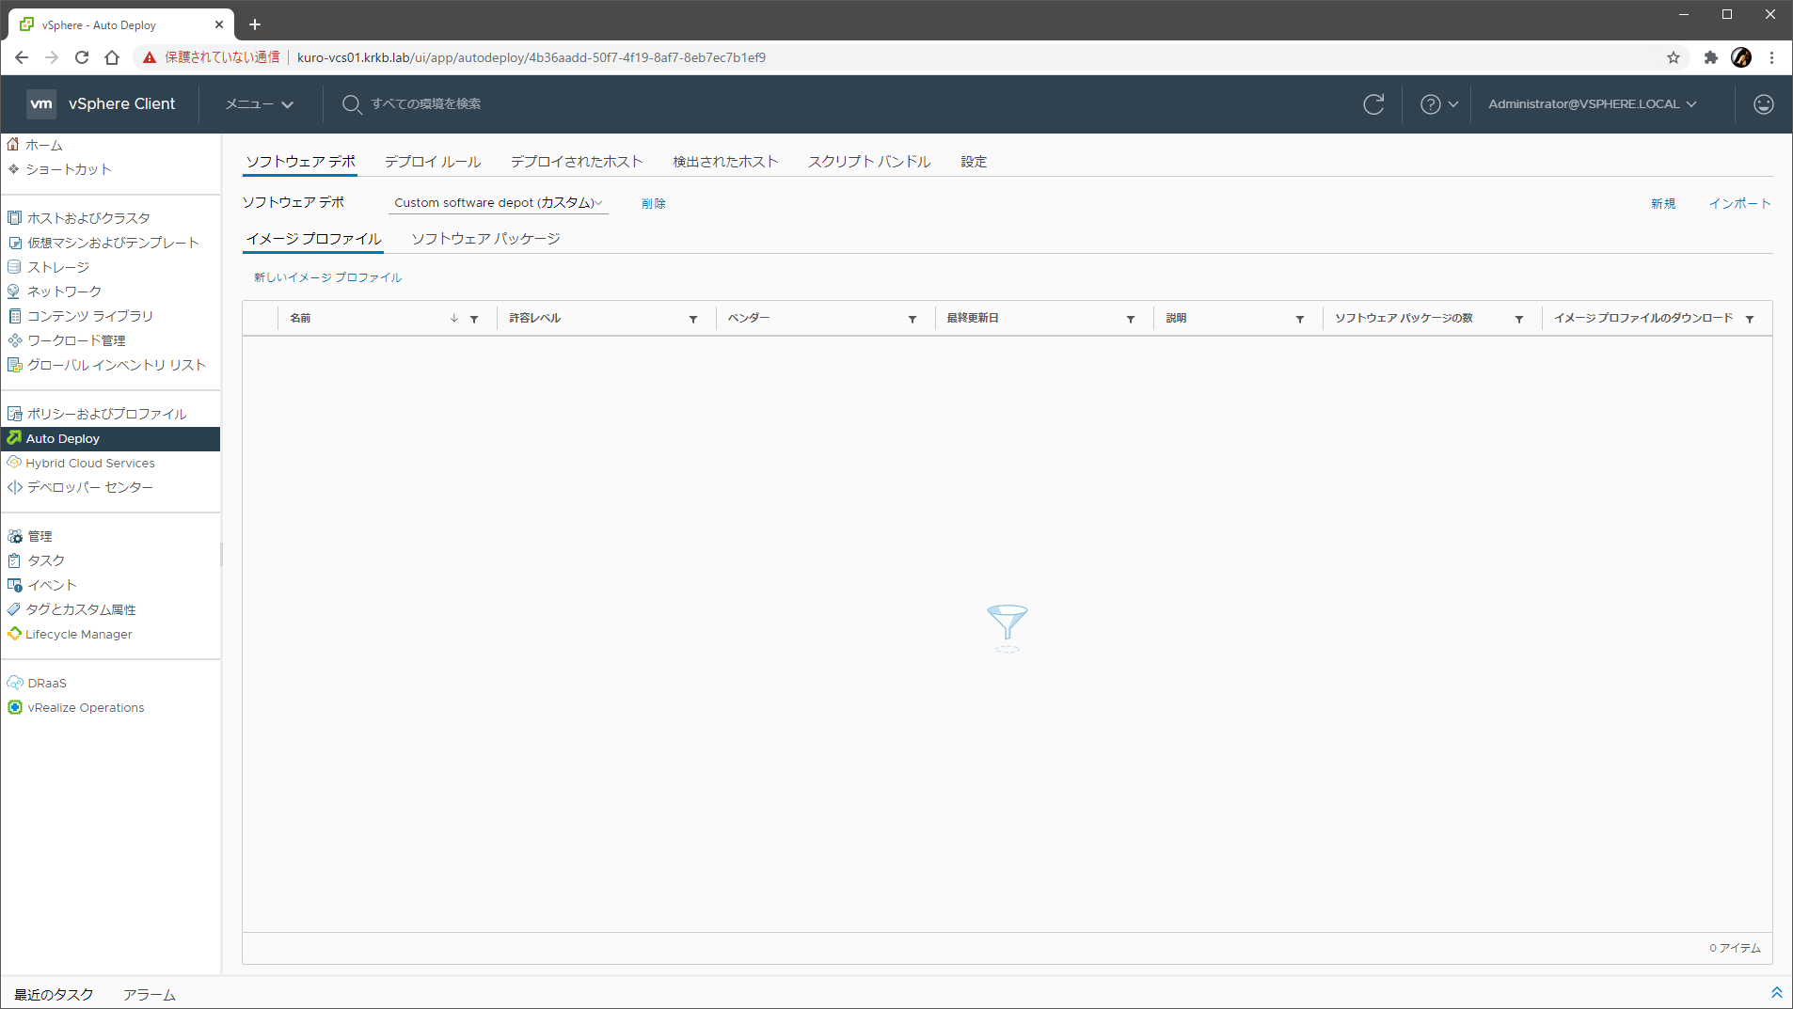
Task: Click the browser bookmark star icon
Action: [x=1673, y=57]
